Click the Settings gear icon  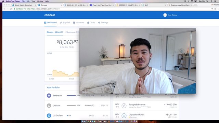pyautogui.click(x=99, y=23)
